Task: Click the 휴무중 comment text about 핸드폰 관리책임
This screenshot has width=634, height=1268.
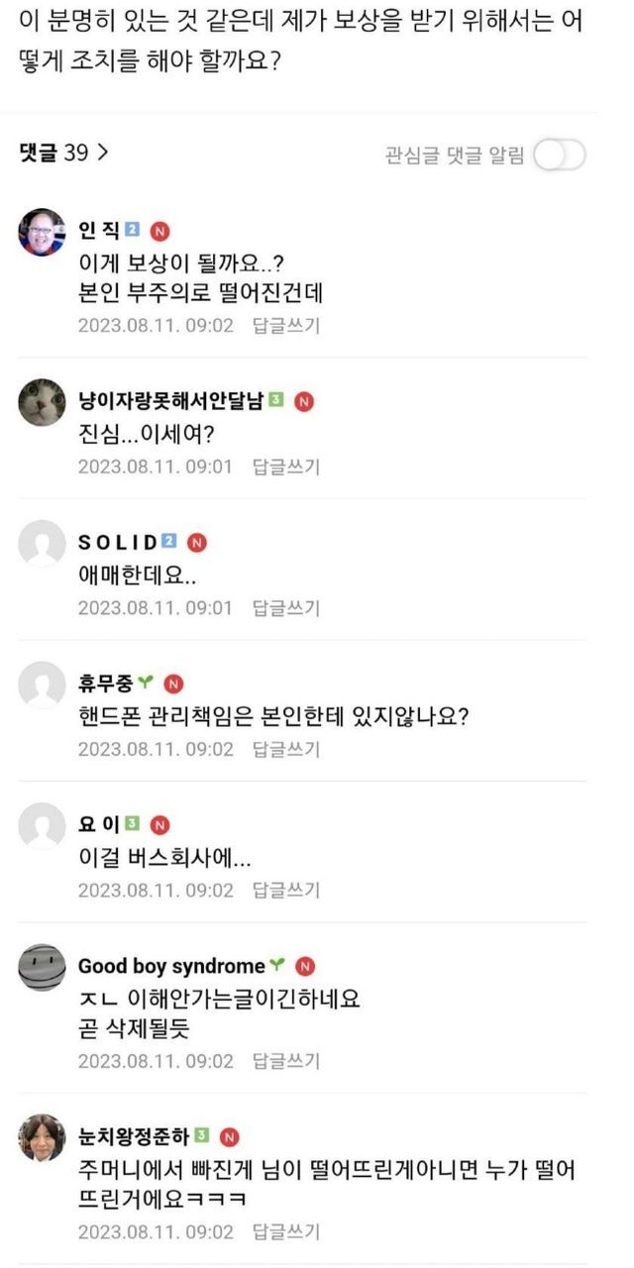Action: [x=273, y=716]
